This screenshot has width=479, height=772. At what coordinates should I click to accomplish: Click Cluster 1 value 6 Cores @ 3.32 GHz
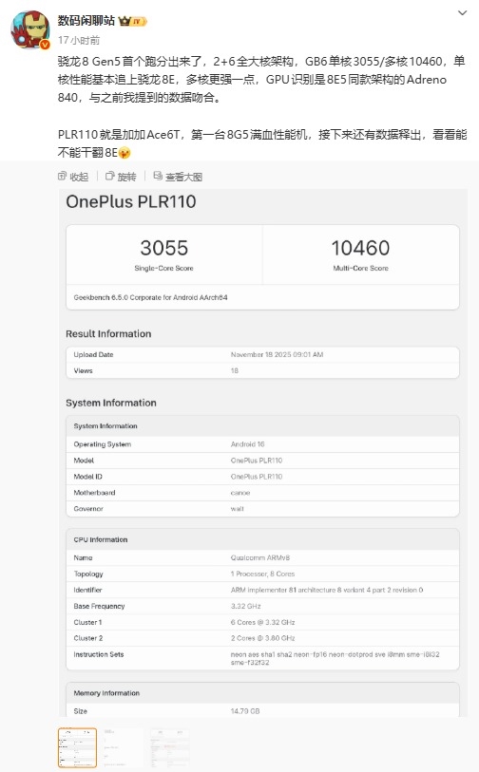click(x=262, y=622)
